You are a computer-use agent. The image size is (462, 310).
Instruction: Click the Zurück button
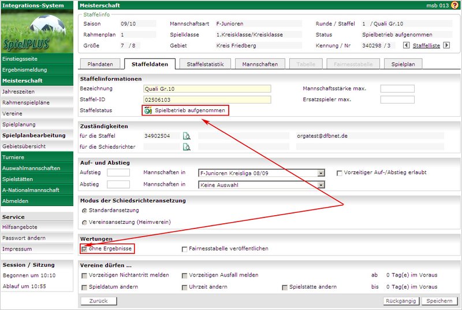coord(99,301)
